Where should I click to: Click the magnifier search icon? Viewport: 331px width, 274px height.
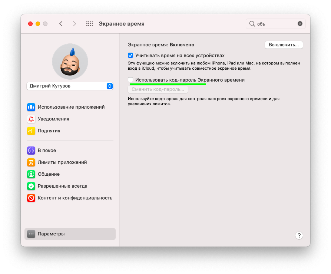pyautogui.click(x=252, y=24)
